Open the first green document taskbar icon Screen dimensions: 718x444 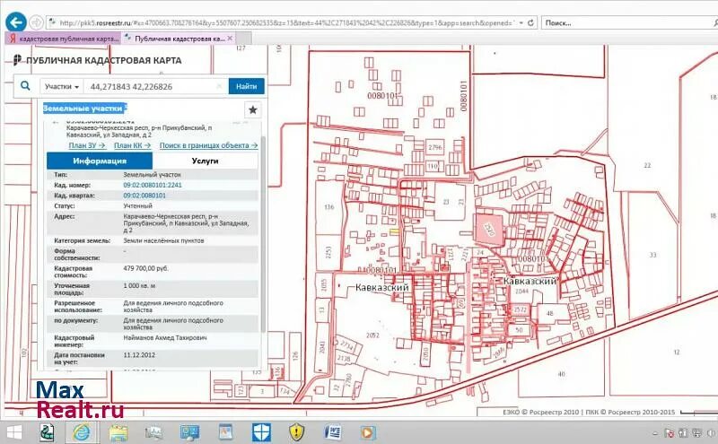pyautogui.click(x=47, y=432)
